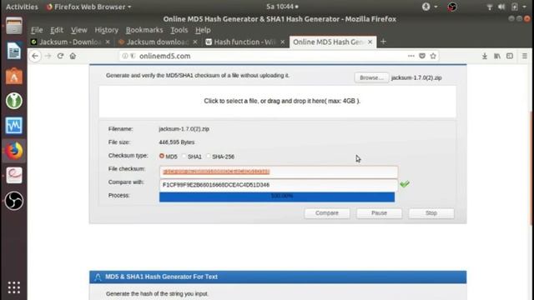Click the Browse... file button

coord(371,77)
